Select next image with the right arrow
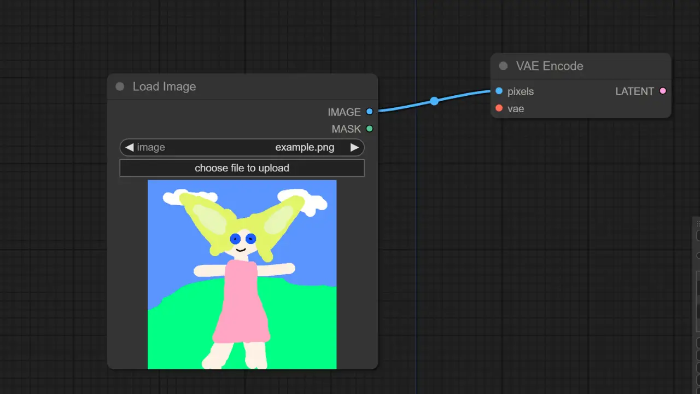This screenshot has height=394, width=700. [x=354, y=147]
